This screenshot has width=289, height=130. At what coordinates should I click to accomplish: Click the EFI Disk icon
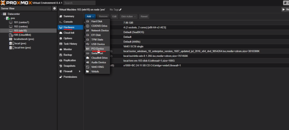87,35
